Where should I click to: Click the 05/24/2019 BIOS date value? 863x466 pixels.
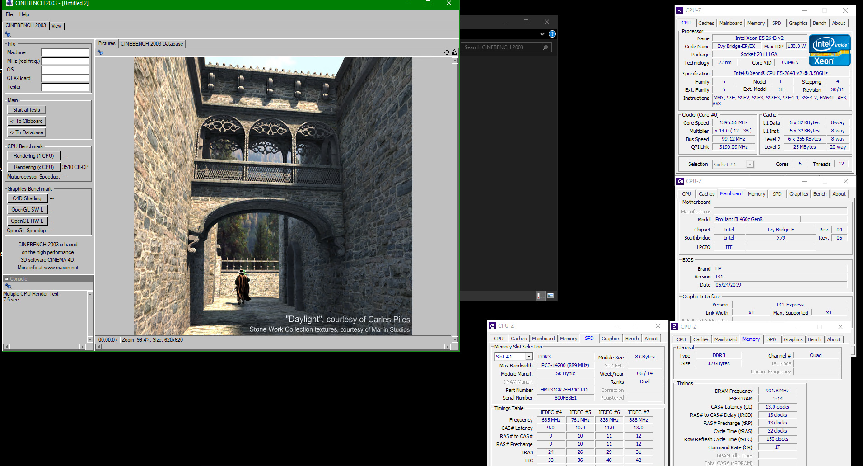pyautogui.click(x=780, y=285)
